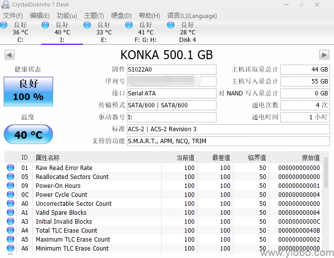Click total host writes value 55 GB
The height and width of the screenshot is (258, 334).
point(305,82)
